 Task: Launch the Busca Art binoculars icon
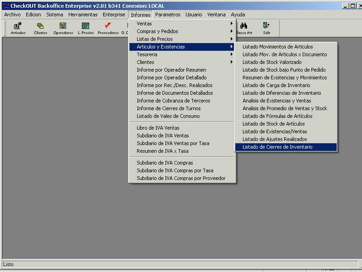(244, 28)
